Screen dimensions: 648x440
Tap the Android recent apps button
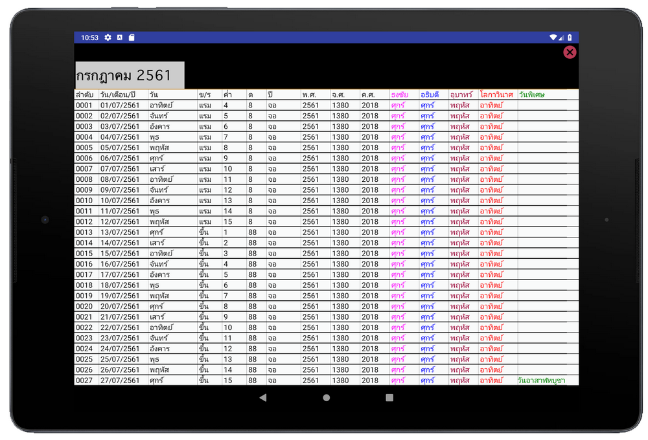coord(389,397)
